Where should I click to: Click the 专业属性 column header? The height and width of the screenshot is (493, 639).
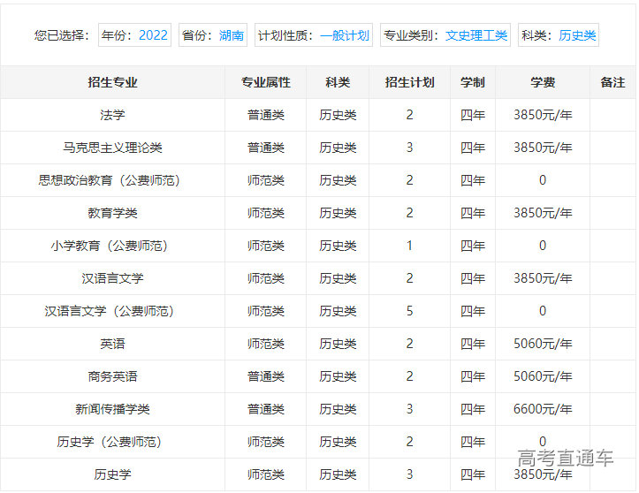click(266, 82)
